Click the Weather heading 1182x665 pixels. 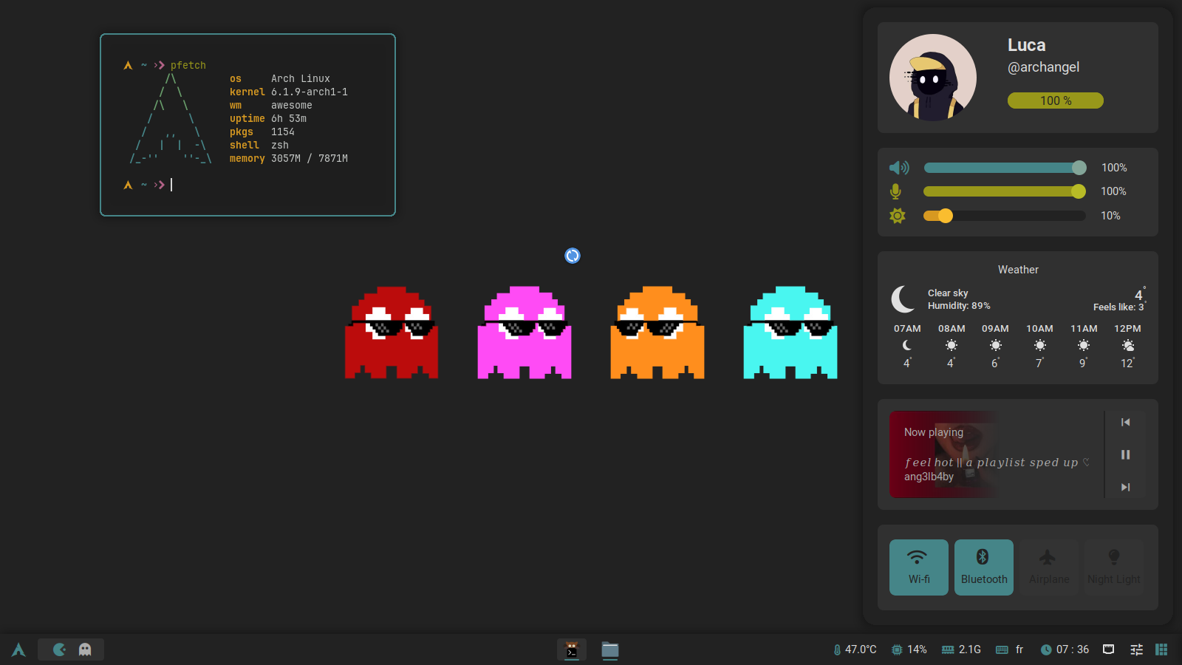point(1018,270)
